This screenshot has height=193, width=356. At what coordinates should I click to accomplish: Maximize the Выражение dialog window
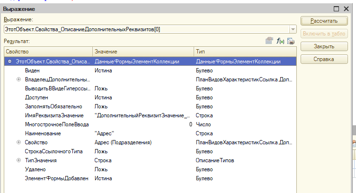tap(337, 9)
